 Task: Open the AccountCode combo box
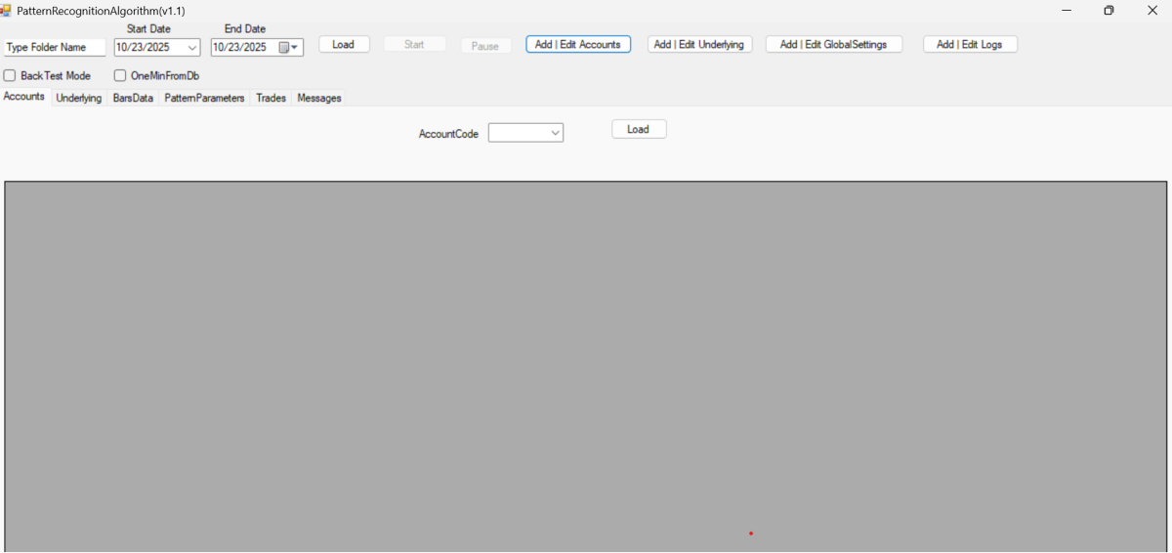tap(525, 133)
